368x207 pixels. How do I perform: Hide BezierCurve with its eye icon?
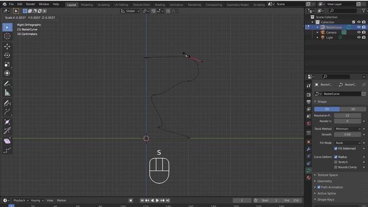point(359,27)
